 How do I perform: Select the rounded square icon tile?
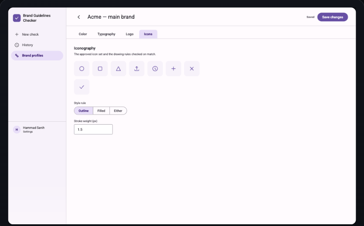coord(100,69)
